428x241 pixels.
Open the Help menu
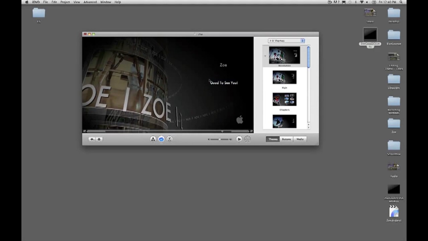[x=118, y=2]
